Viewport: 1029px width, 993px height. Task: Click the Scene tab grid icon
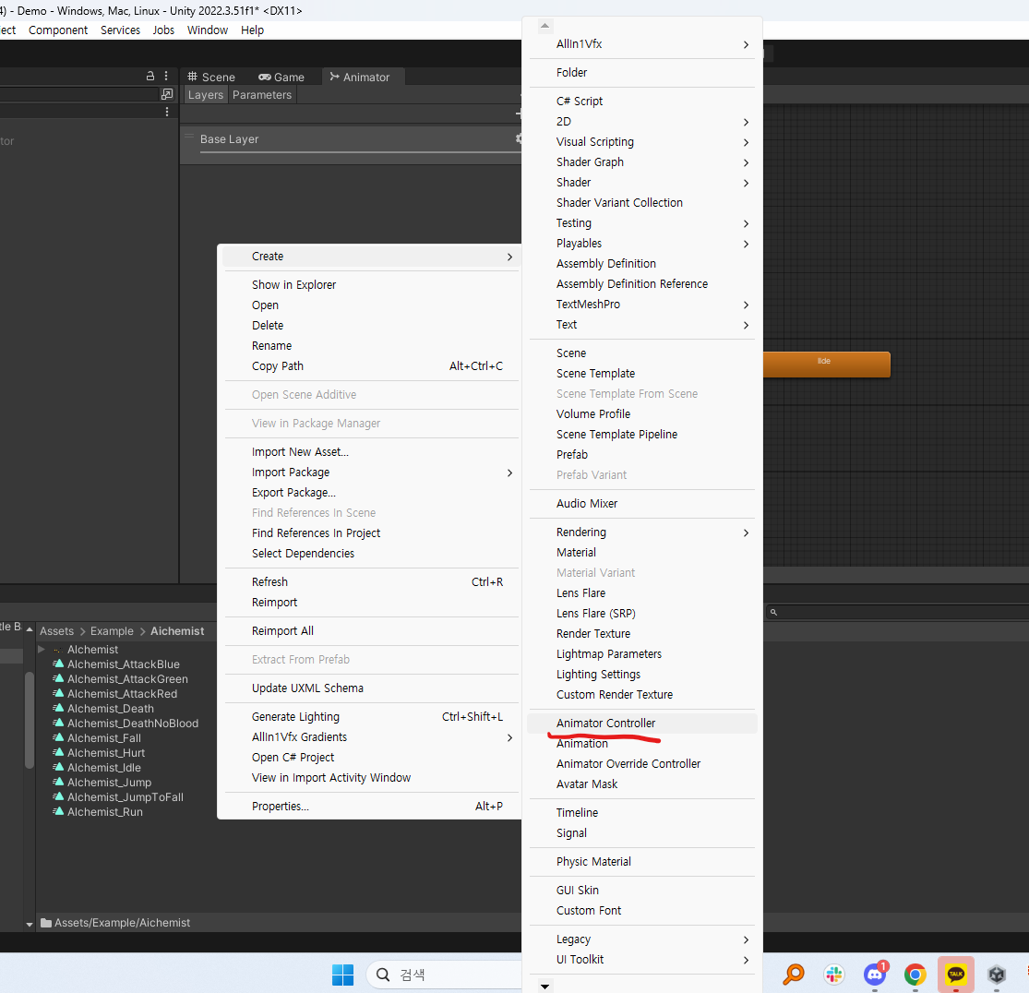(x=192, y=77)
